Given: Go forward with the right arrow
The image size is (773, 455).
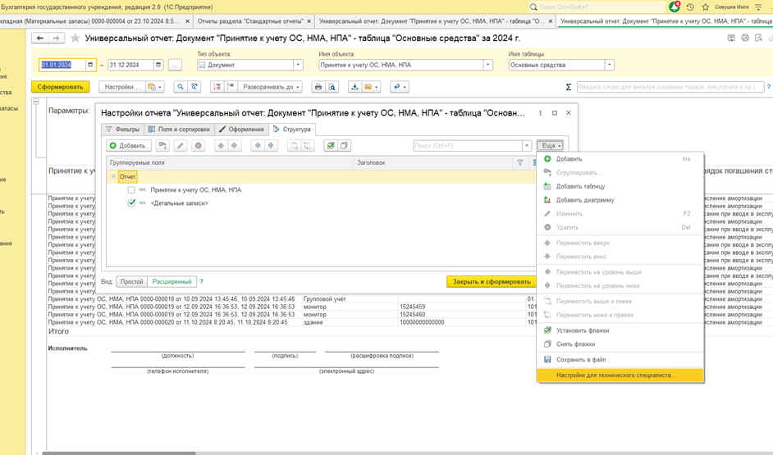Looking at the screenshot, I should pyautogui.click(x=56, y=38).
